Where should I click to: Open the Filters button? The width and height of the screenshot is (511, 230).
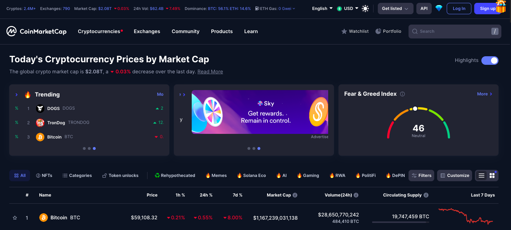[x=421, y=176]
